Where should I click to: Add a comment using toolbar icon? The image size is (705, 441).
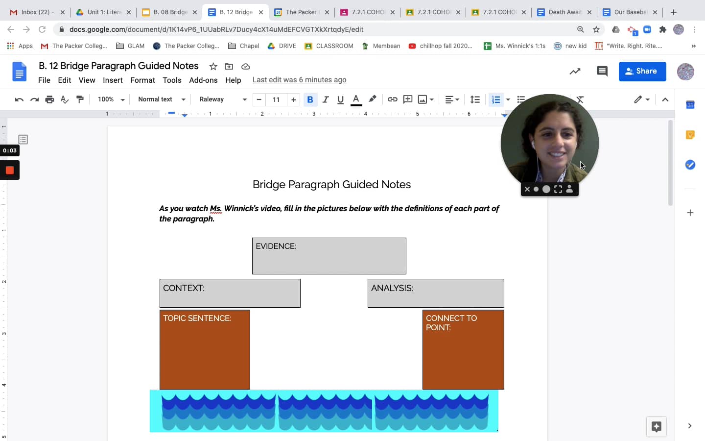pos(407,99)
